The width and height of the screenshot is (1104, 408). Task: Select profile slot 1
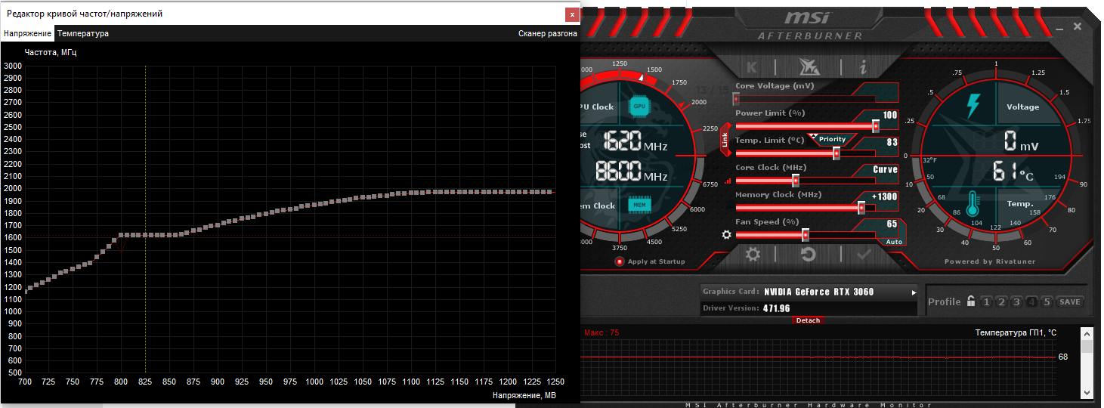coord(986,302)
